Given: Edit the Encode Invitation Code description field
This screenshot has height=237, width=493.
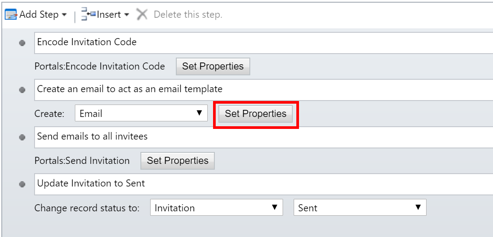Looking at the screenshot, I should coord(264,43).
